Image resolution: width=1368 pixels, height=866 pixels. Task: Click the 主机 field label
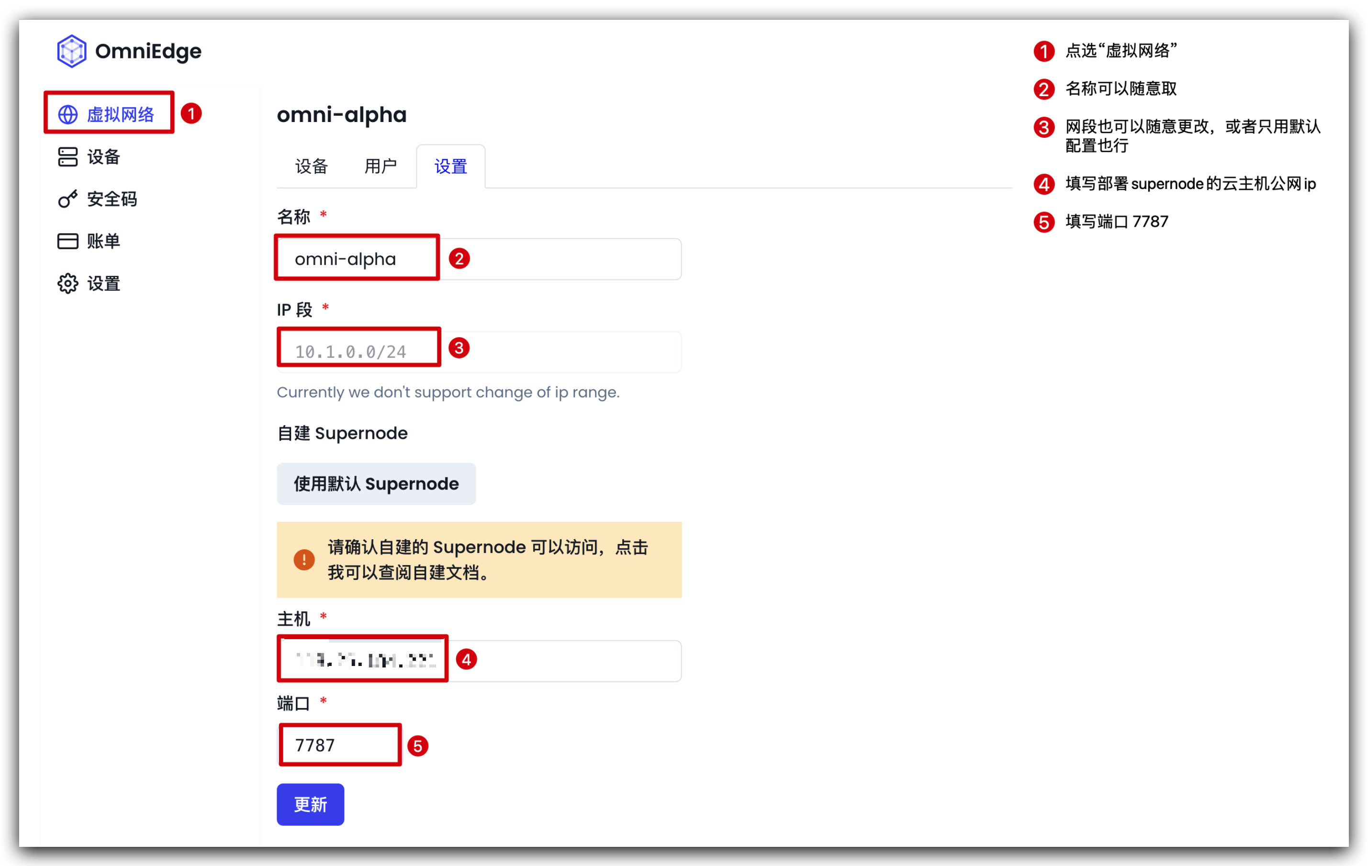[x=294, y=619]
